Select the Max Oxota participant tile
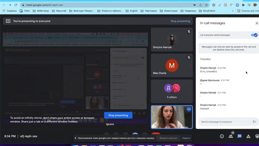 172,65
